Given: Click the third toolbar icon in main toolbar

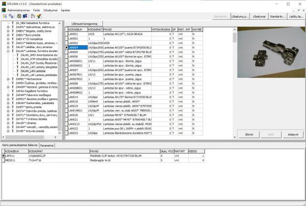Looking at the screenshot, I should coord(18,17).
